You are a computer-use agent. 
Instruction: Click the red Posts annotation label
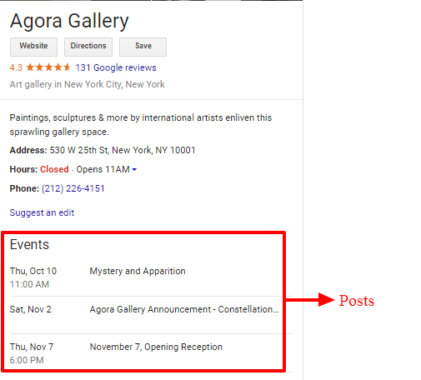coord(357,301)
